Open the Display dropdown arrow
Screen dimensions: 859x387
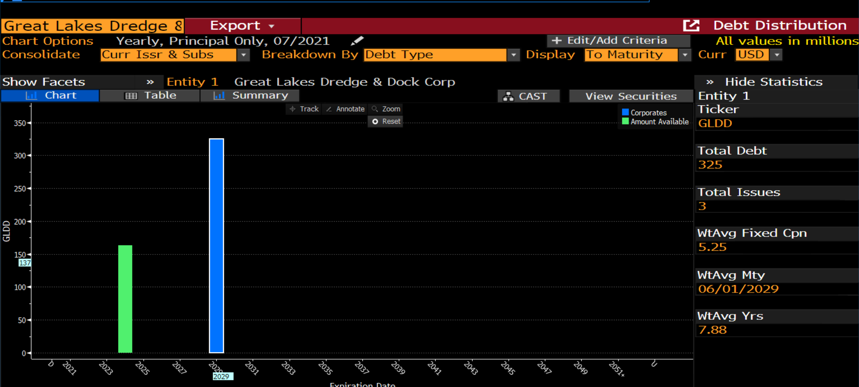(x=684, y=55)
